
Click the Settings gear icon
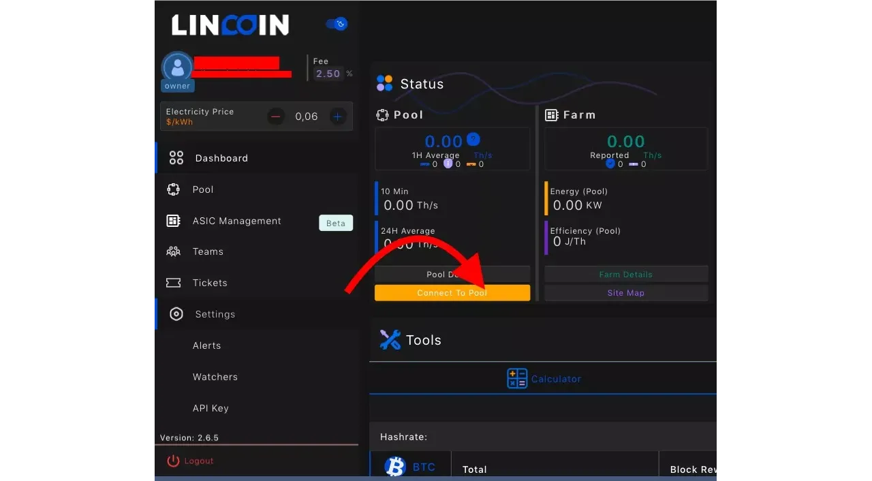pos(176,314)
